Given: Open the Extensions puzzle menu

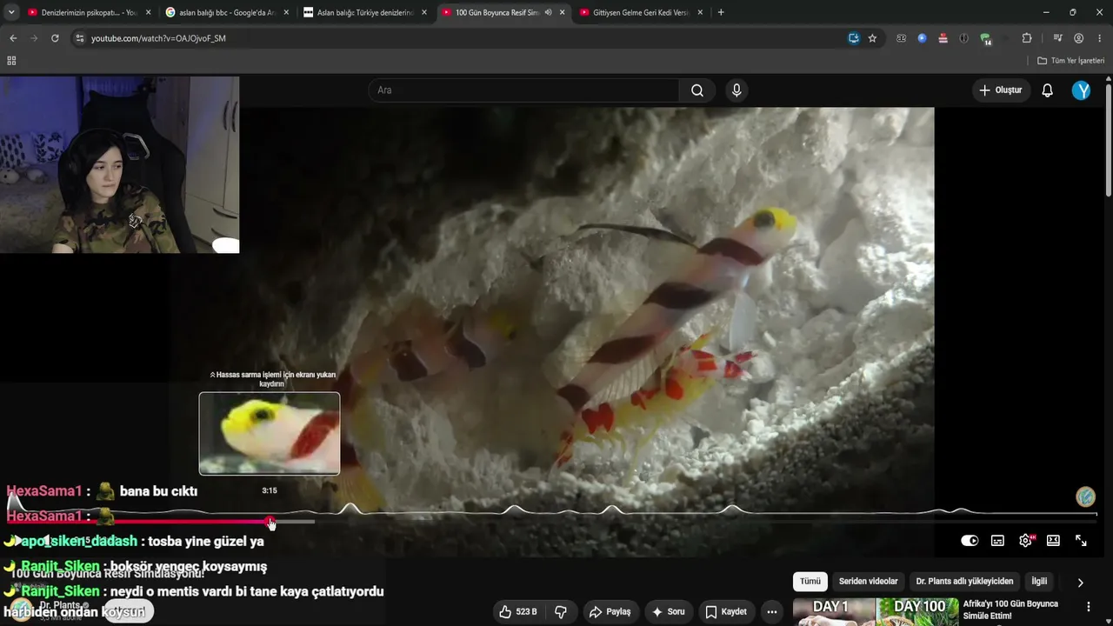Looking at the screenshot, I should 1027,38.
